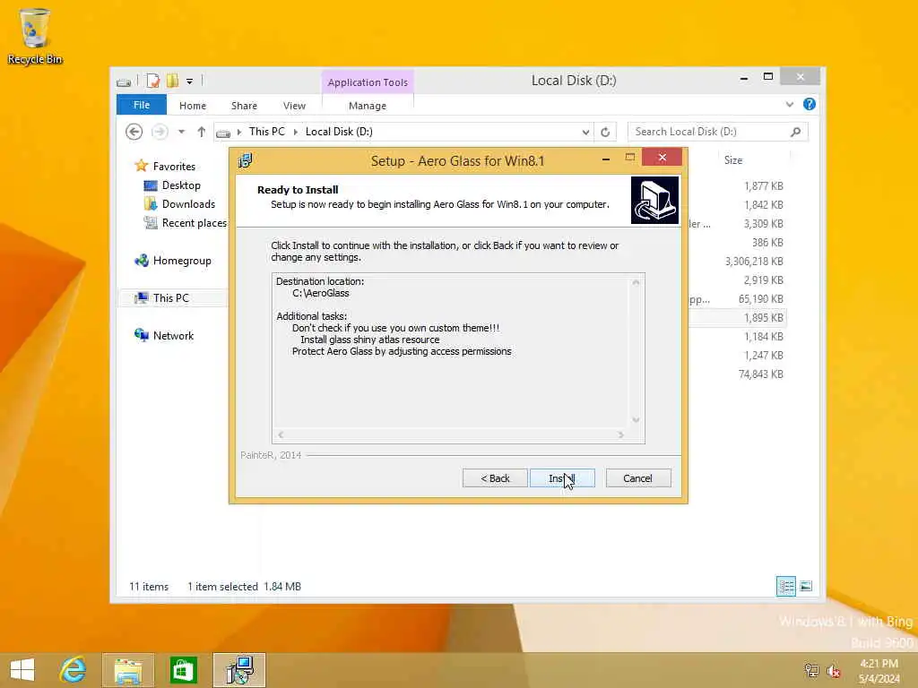918x688 pixels.
Task: Select the file sized 1,895 KB
Action: (764, 318)
